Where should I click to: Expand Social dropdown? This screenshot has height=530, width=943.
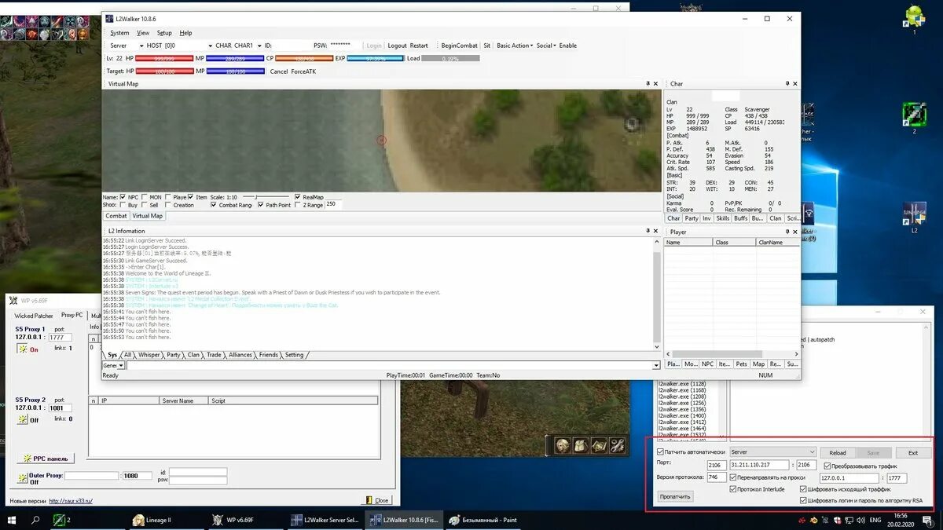click(545, 46)
